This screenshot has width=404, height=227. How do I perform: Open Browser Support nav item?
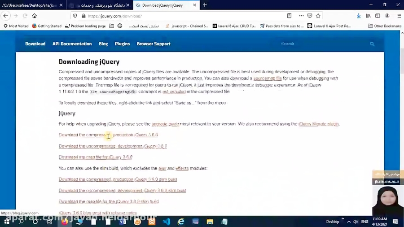(154, 44)
